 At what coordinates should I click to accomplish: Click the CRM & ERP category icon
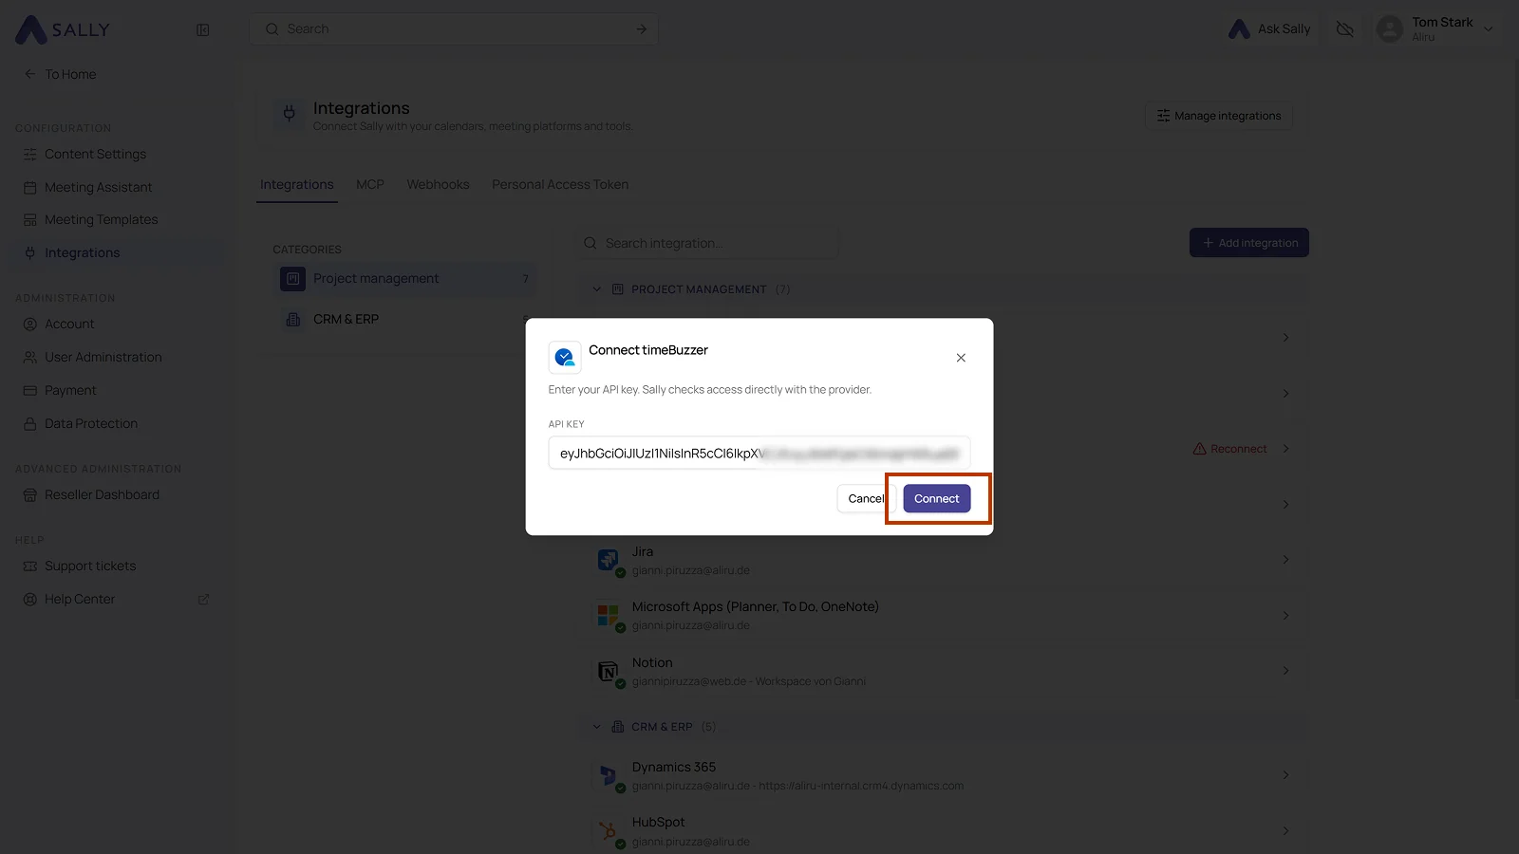click(x=292, y=319)
